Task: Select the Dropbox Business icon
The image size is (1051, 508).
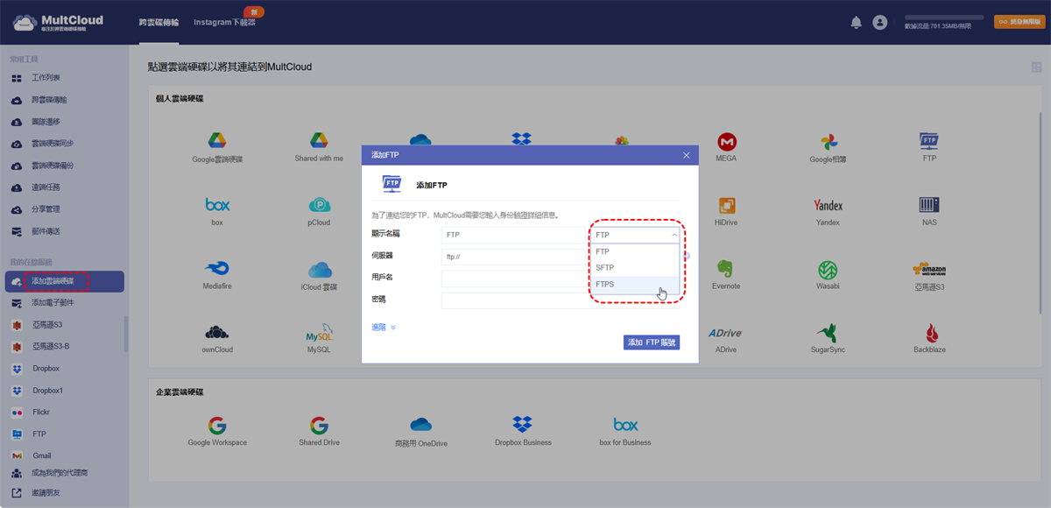Action: click(x=523, y=426)
